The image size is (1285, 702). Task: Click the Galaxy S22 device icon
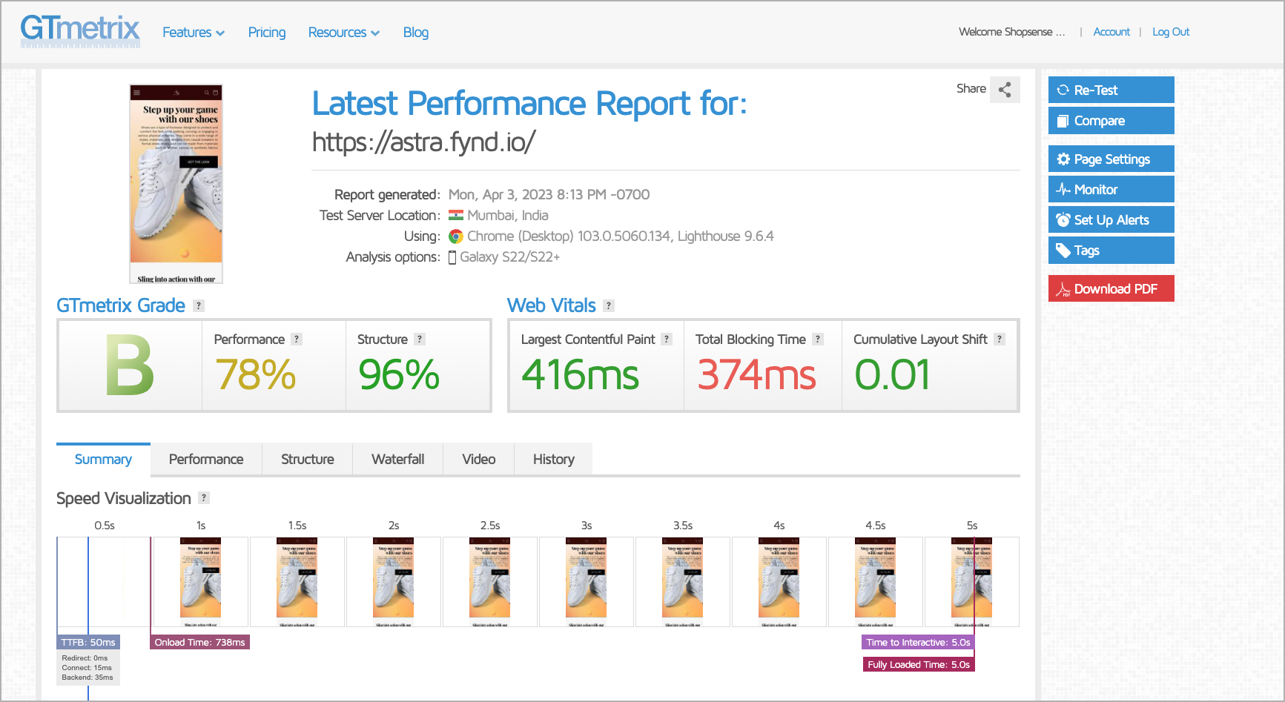[x=452, y=257]
